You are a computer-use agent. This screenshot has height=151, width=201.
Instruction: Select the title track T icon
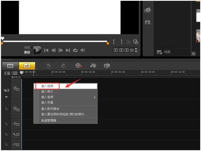(x=16, y=124)
